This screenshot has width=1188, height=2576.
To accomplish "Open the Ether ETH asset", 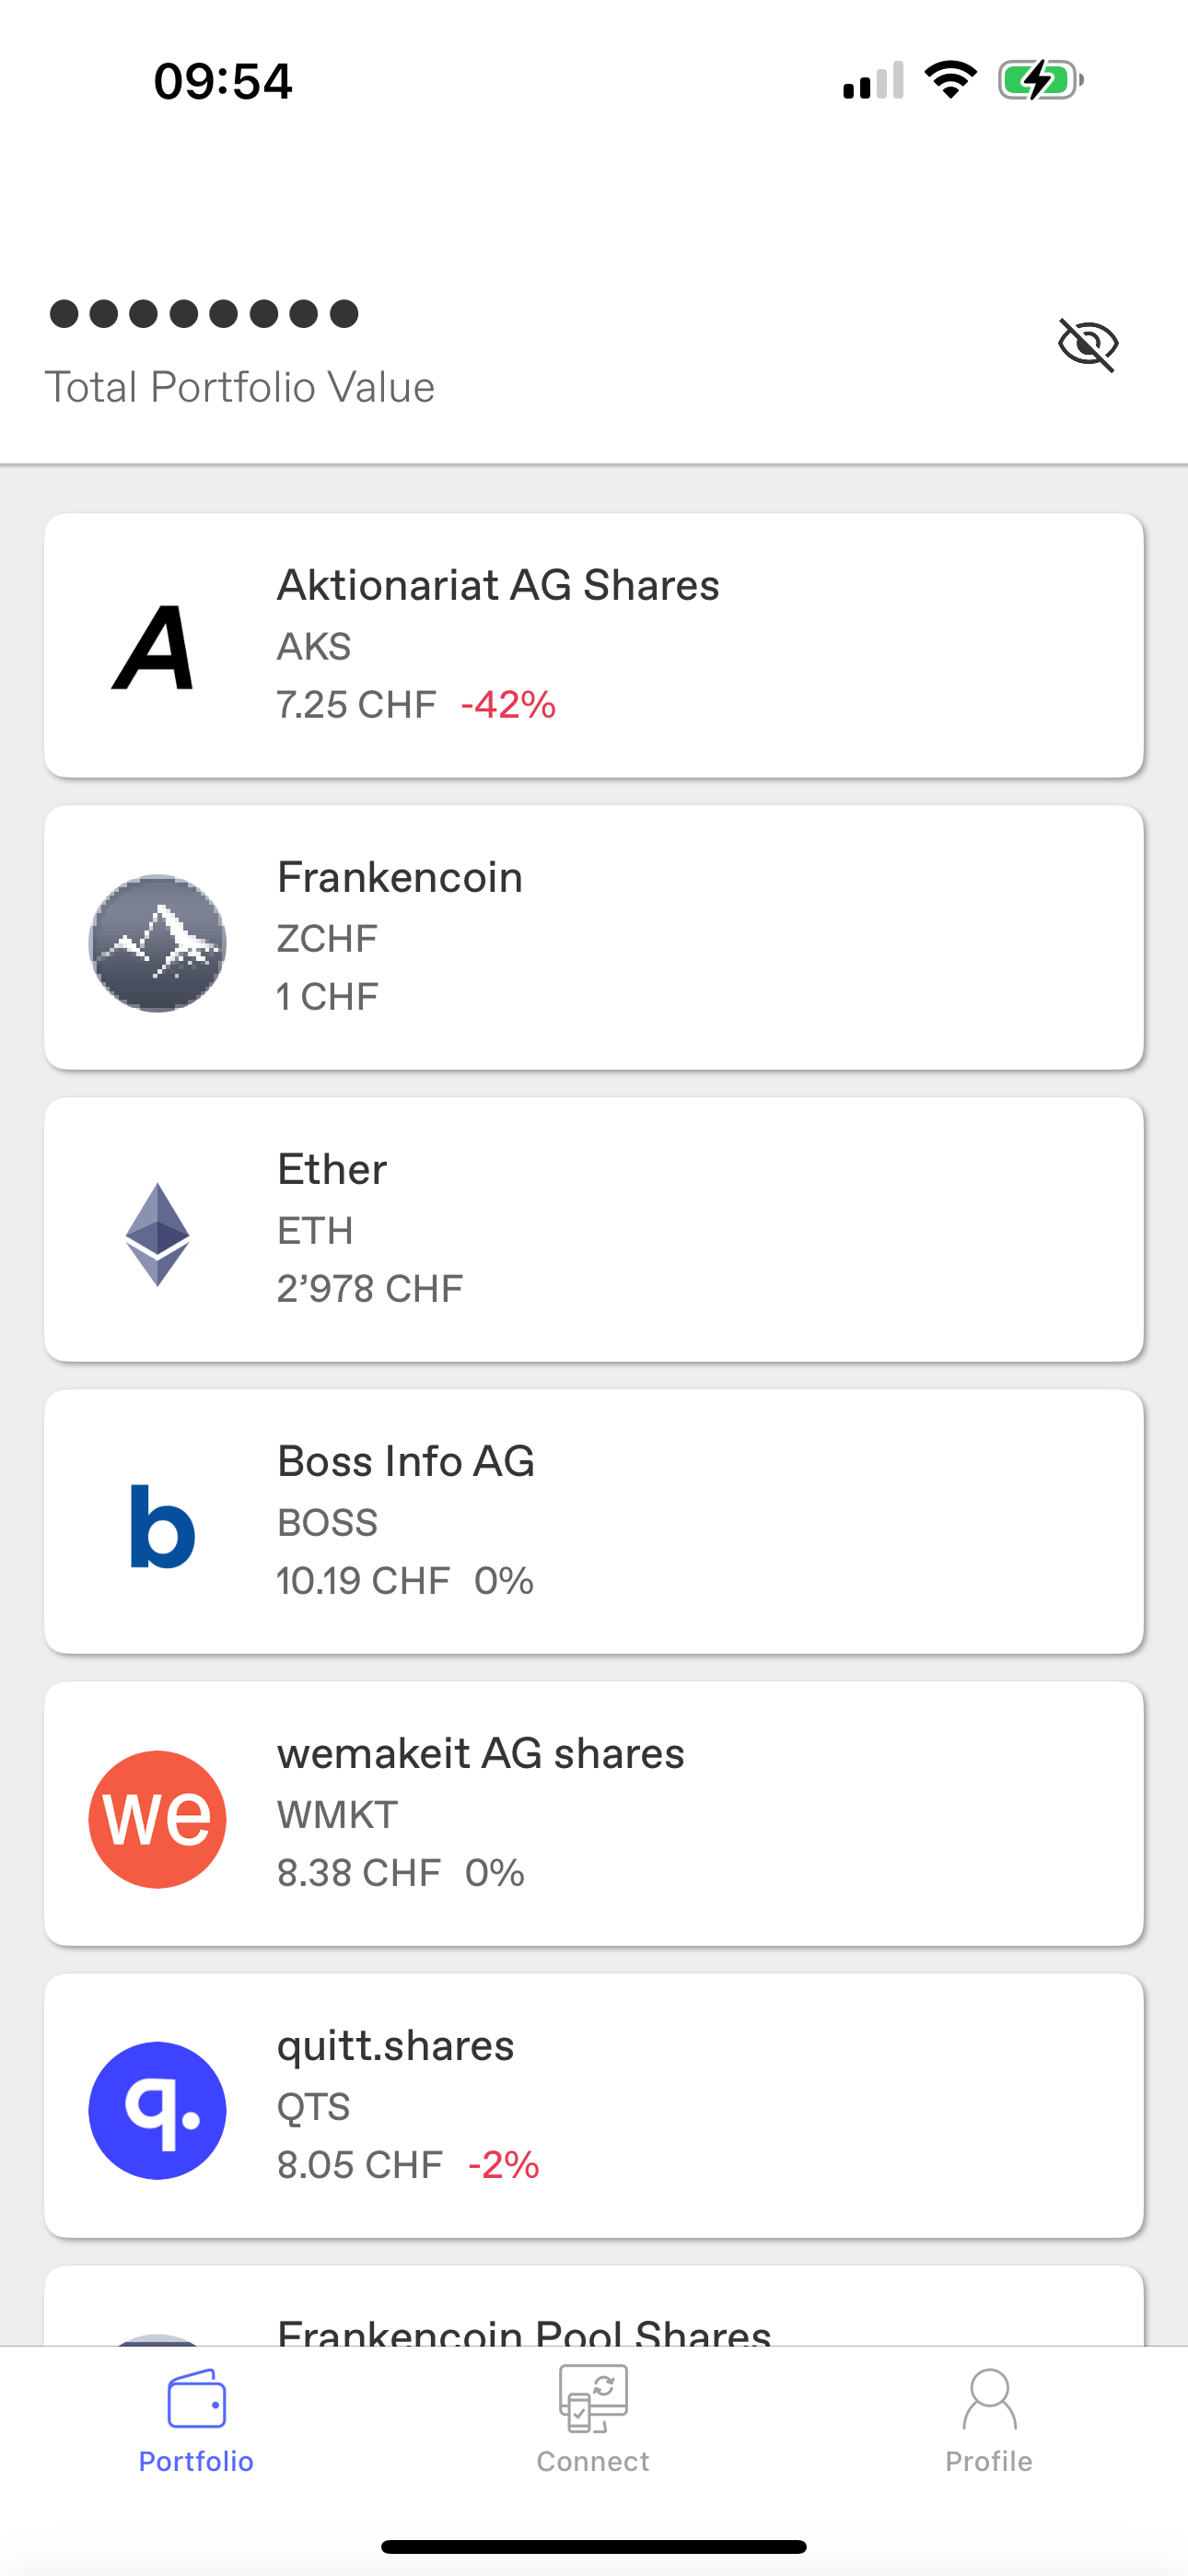I will click(594, 1229).
